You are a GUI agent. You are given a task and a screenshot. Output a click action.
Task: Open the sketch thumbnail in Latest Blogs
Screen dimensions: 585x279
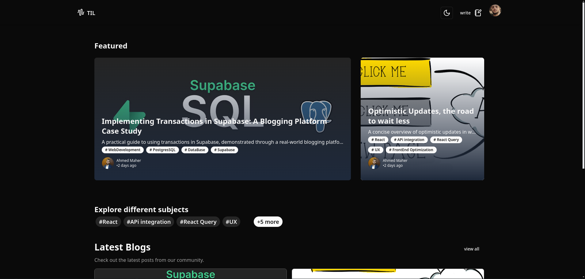pos(388,274)
